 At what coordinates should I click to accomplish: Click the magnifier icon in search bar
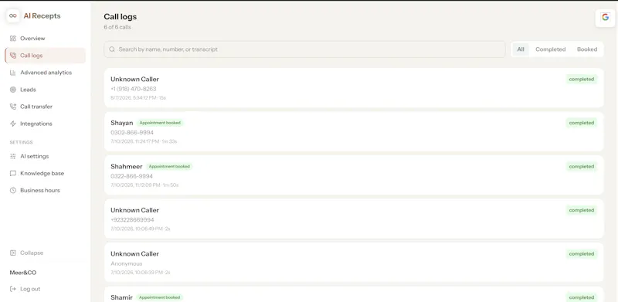tap(112, 49)
